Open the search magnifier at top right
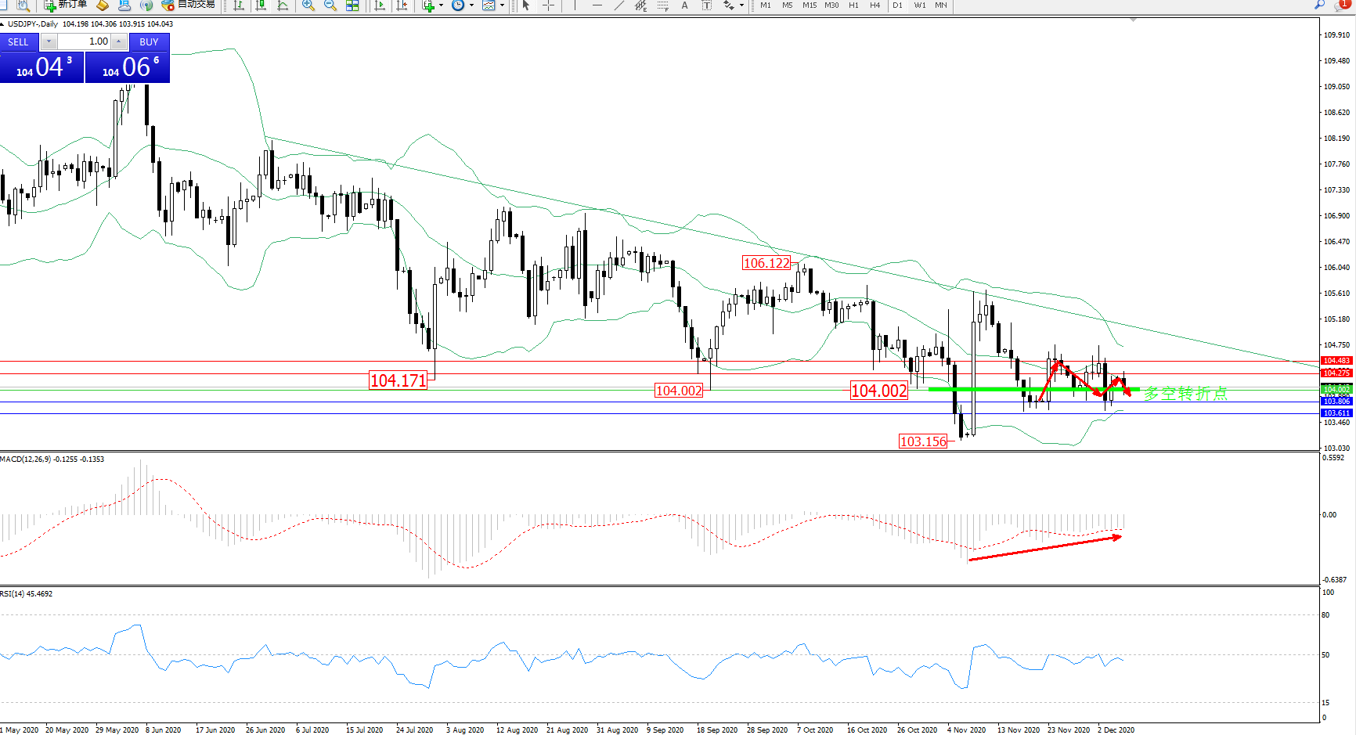Viewport: 1356px width, 735px height. tap(1320, 5)
